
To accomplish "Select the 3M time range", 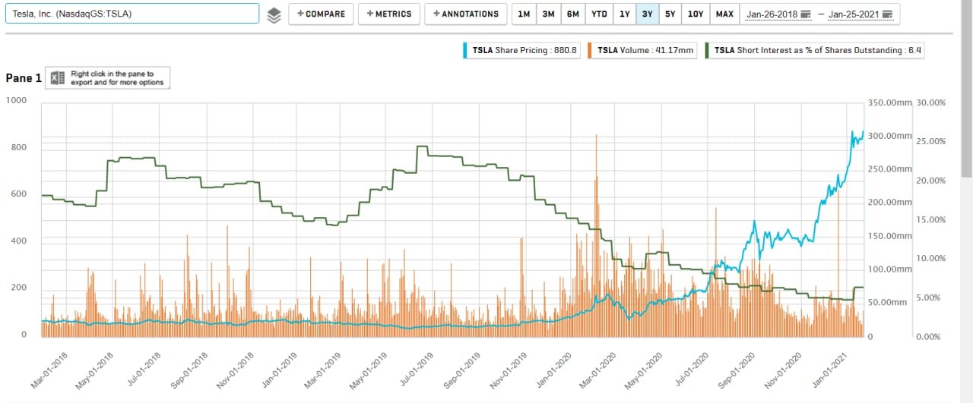I will click(548, 14).
